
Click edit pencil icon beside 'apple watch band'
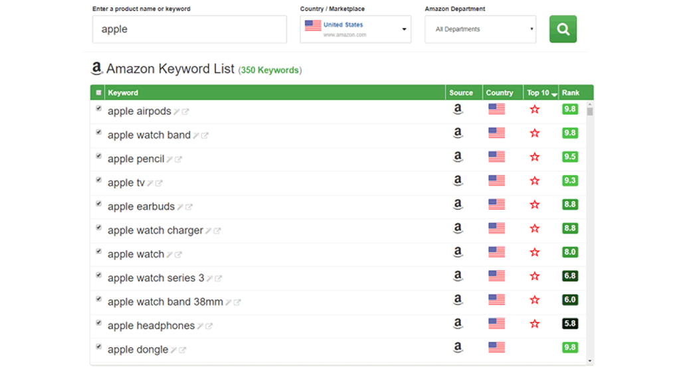(196, 136)
